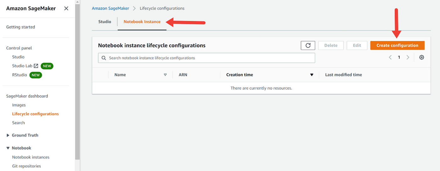Click page number 1
This screenshot has height=171, width=440.
[399, 57]
